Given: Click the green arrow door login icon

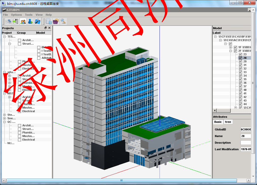Looking at the screenshot, I should point(15,21).
